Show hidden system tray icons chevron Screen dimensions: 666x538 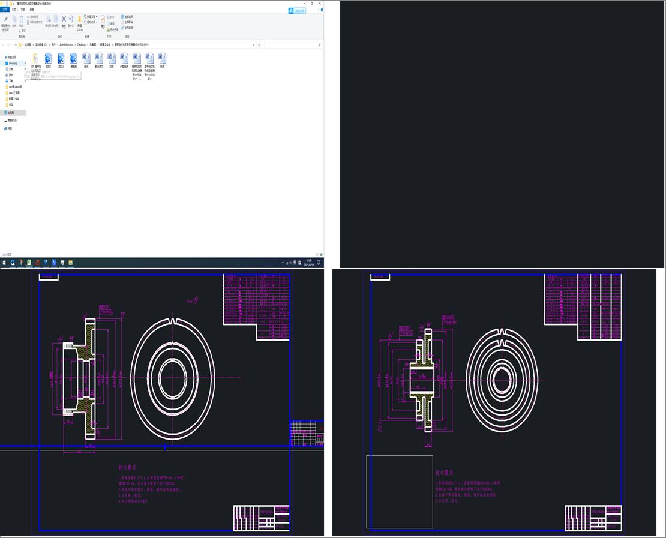click(x=283, y=263)
